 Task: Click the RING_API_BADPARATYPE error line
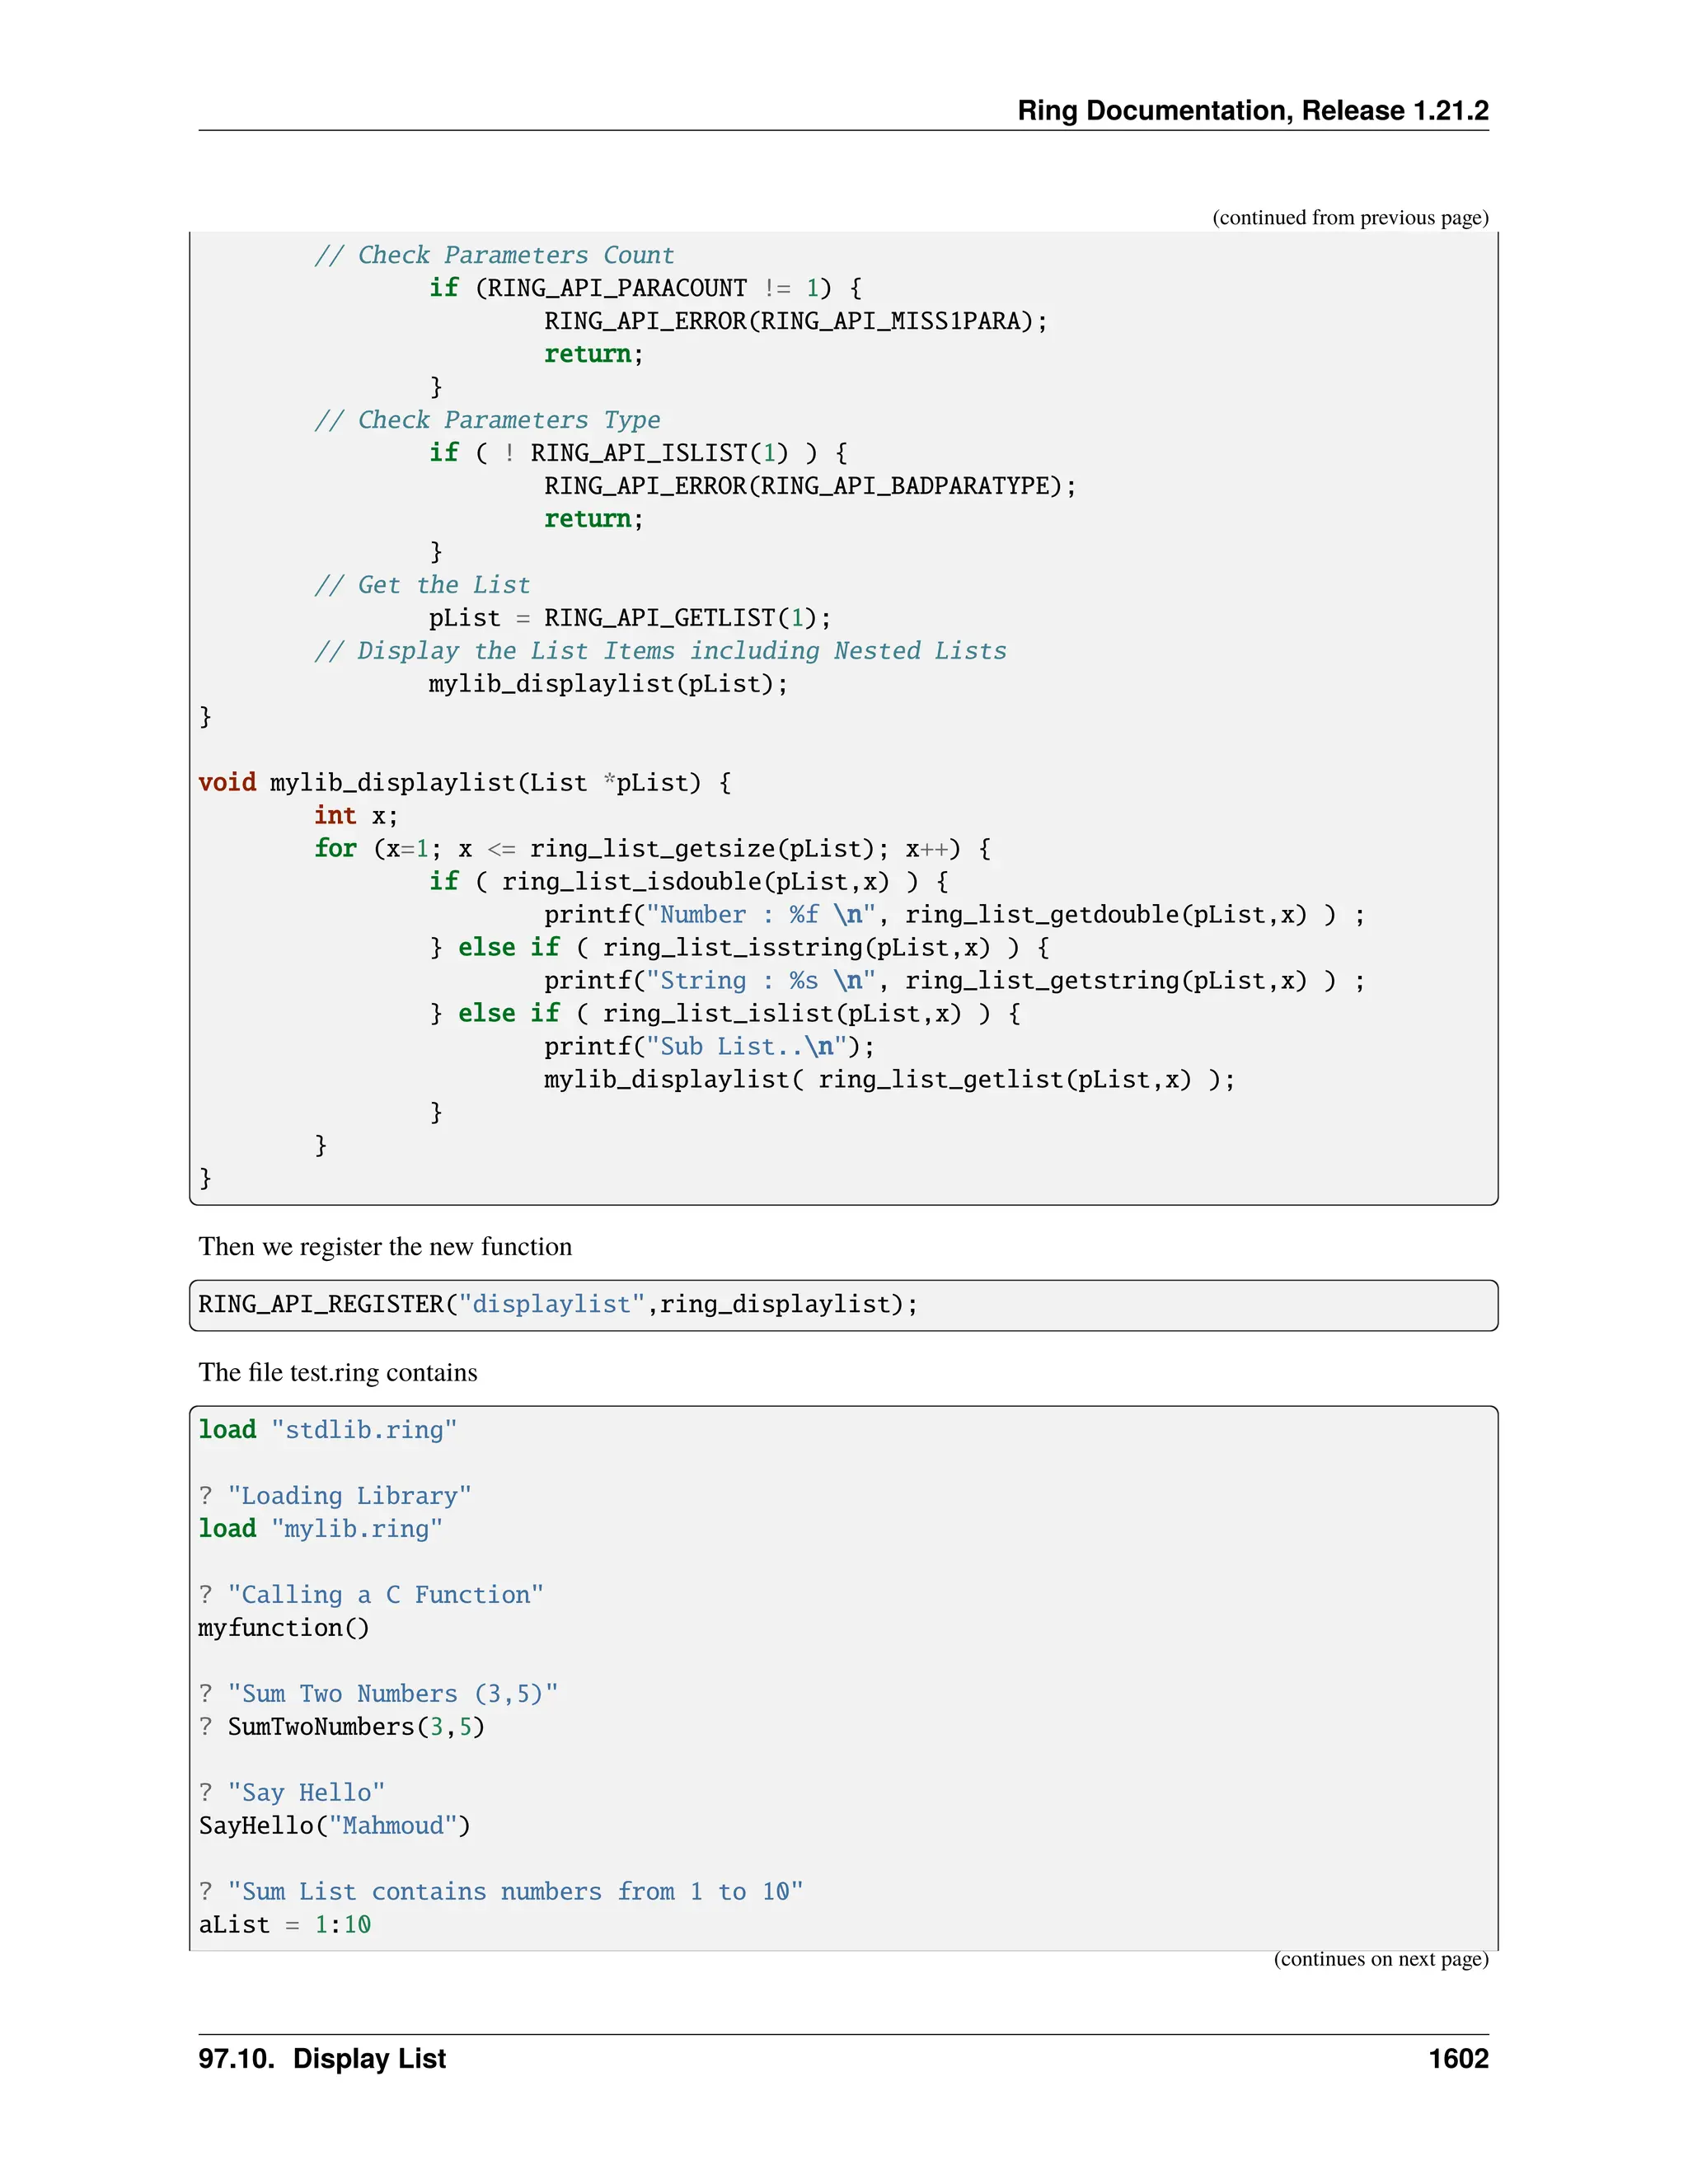coord(809,486)
